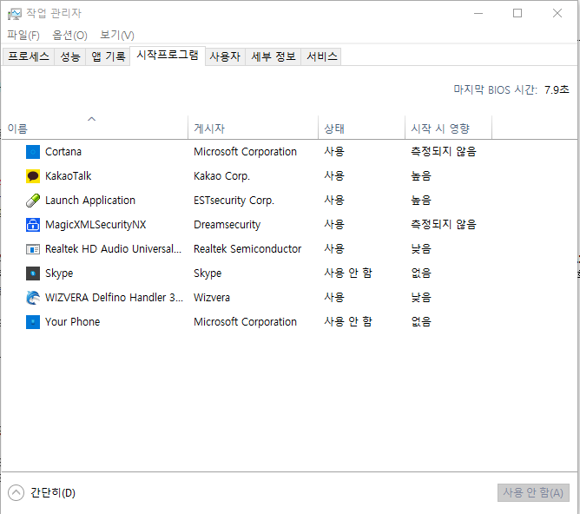
Task: Click the Launch Application pill icon
Action: click(x=32, y=201)
